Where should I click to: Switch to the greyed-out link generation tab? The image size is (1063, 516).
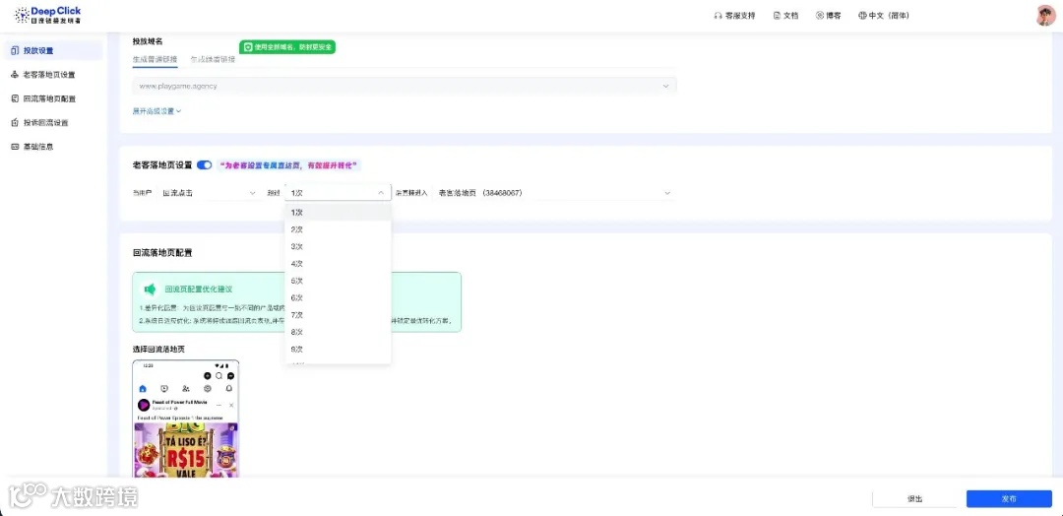pyautogui.click(x=213, y=59)
